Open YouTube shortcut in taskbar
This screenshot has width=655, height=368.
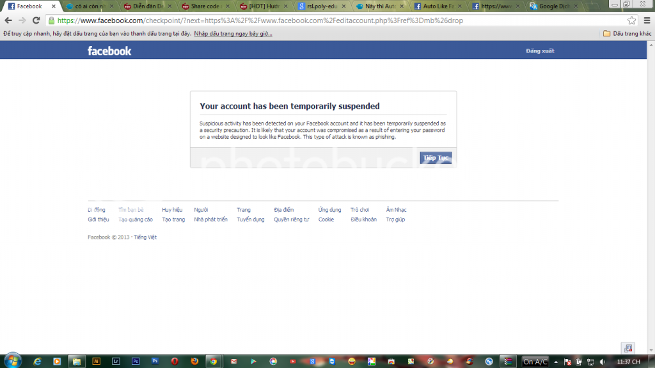[292, 362]
